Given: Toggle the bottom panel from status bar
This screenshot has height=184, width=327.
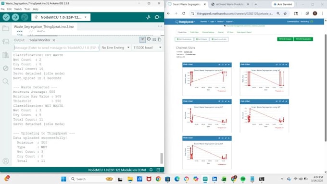Looking at the screenshot, I should coord(159,170).
